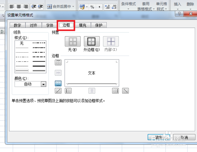
Task: Toggle the right border button
Action: (x=115, y=91)
